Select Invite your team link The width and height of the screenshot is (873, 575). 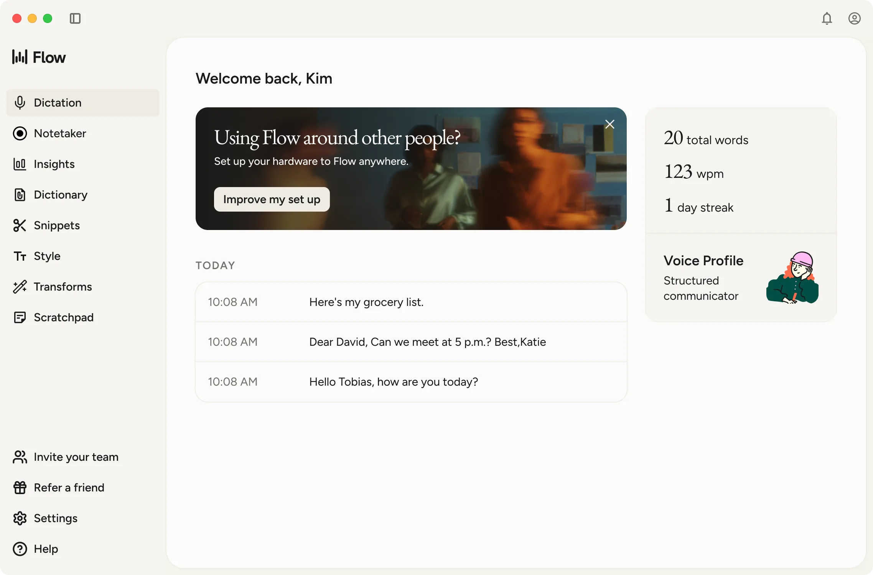(83, 457)
